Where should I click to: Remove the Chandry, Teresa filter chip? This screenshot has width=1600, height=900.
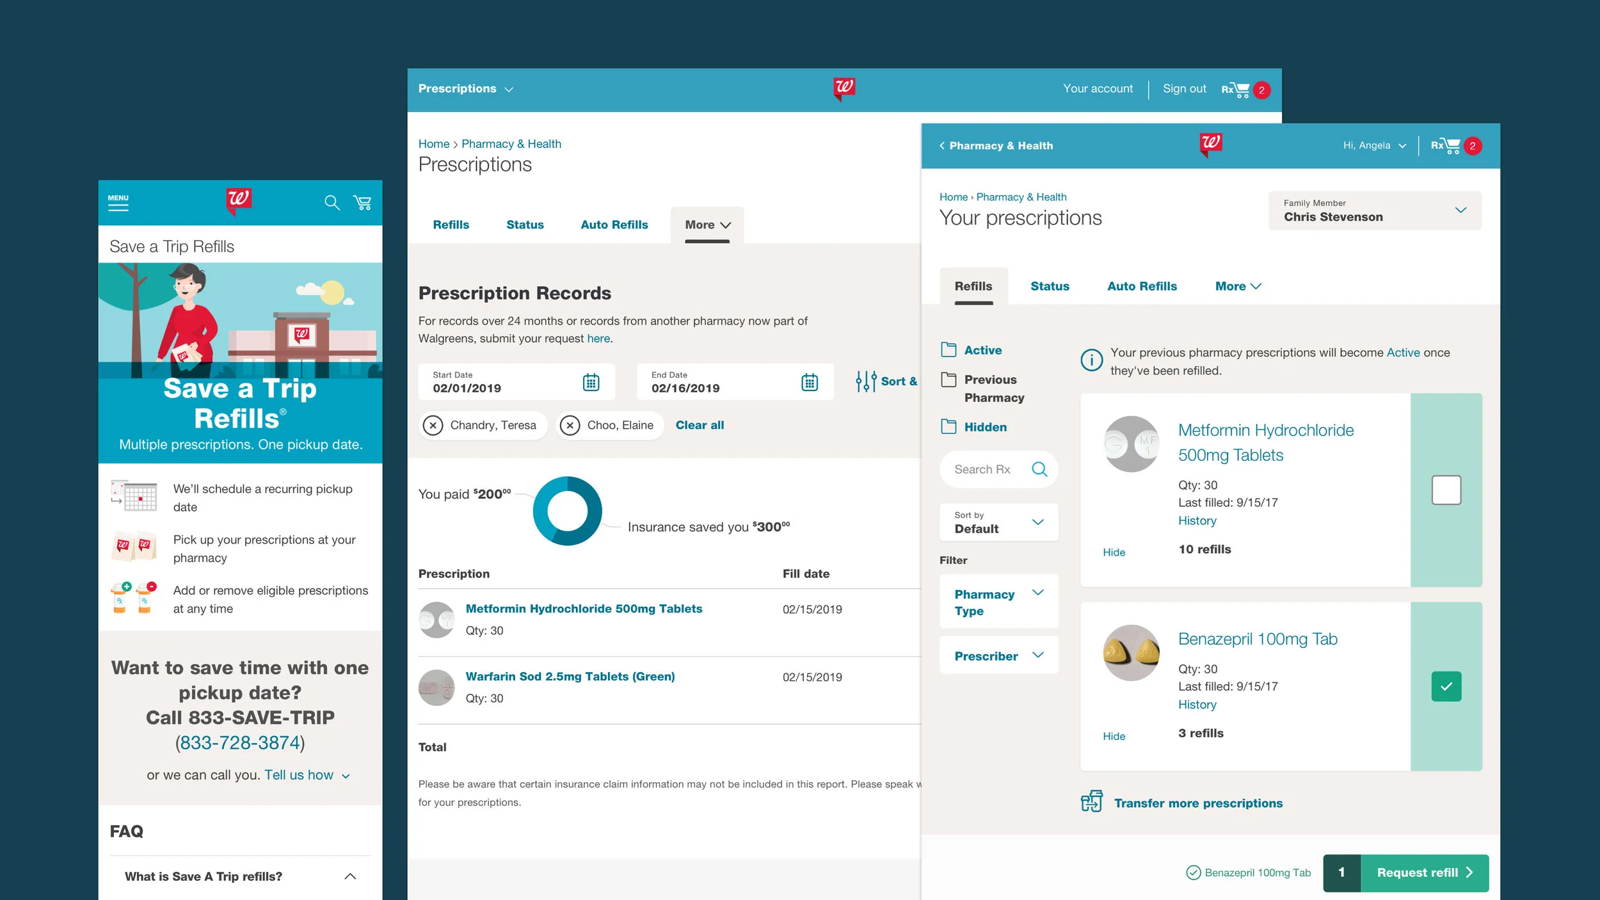(x=433, y=425)
